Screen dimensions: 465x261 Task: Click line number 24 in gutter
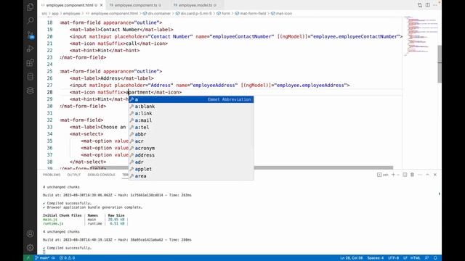click(49, 65)
